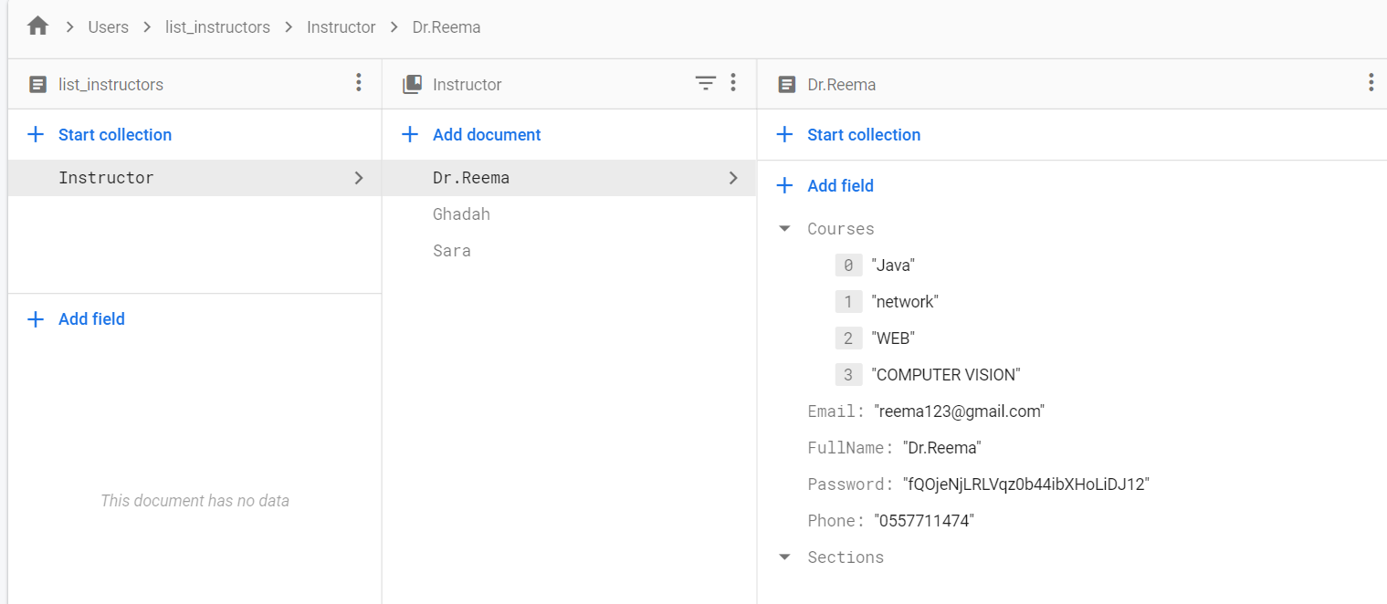Select the Dr.Reema document
Image resolution: width=1387 pixels, height=604 pixels.
(569, 178)
